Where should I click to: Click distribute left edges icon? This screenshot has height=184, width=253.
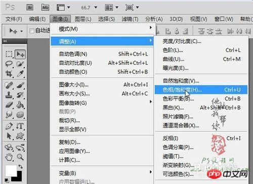230,31
